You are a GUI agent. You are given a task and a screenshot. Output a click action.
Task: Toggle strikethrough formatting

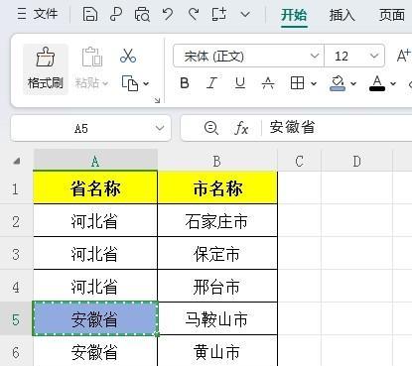[268, 83]
